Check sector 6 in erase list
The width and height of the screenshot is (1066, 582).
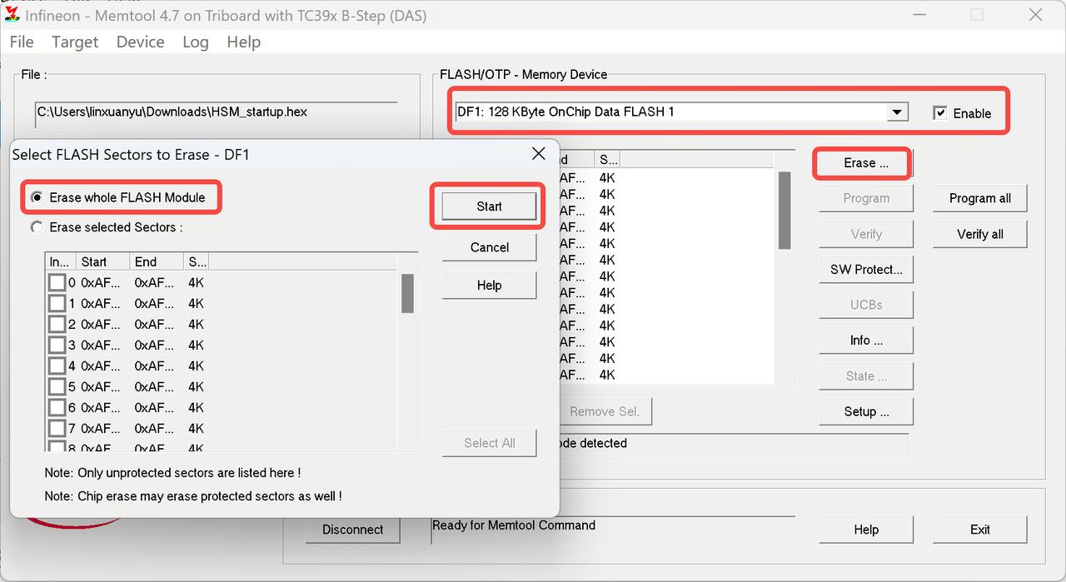click(x=57, y=407)
